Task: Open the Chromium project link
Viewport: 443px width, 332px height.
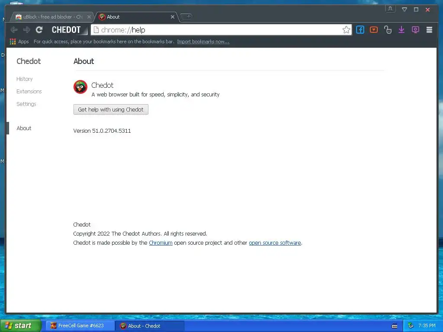Action: point(161,243)
